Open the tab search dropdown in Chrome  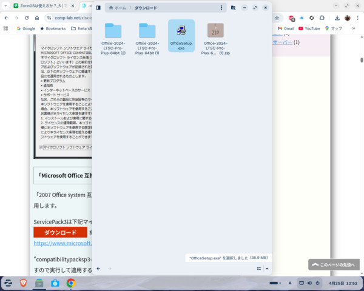tap(5, 6)
